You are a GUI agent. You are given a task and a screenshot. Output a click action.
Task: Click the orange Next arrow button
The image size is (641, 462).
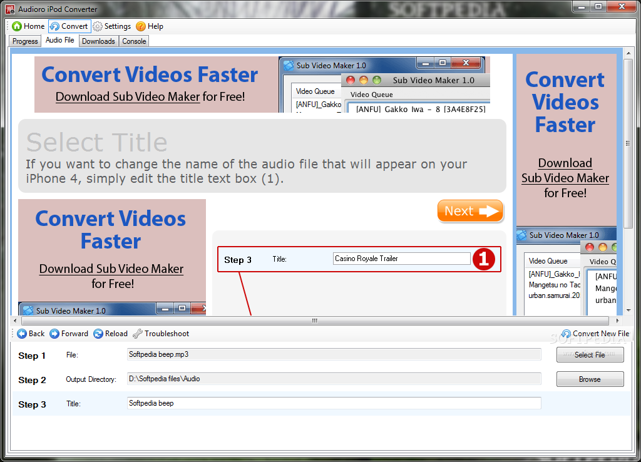[470, 211]
